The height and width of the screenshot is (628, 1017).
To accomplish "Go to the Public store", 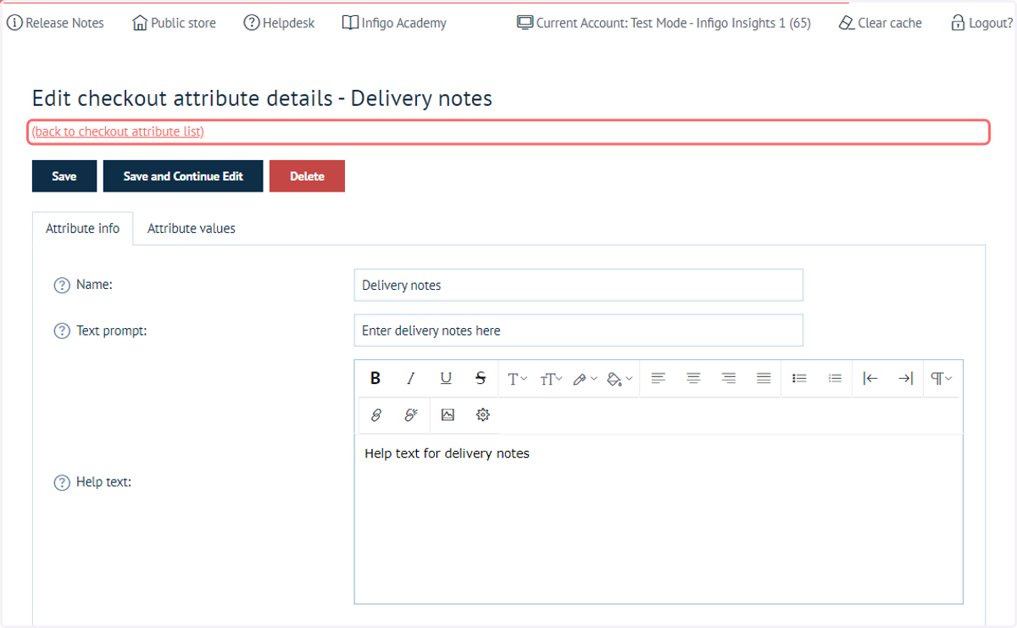I will pos(174,23).
